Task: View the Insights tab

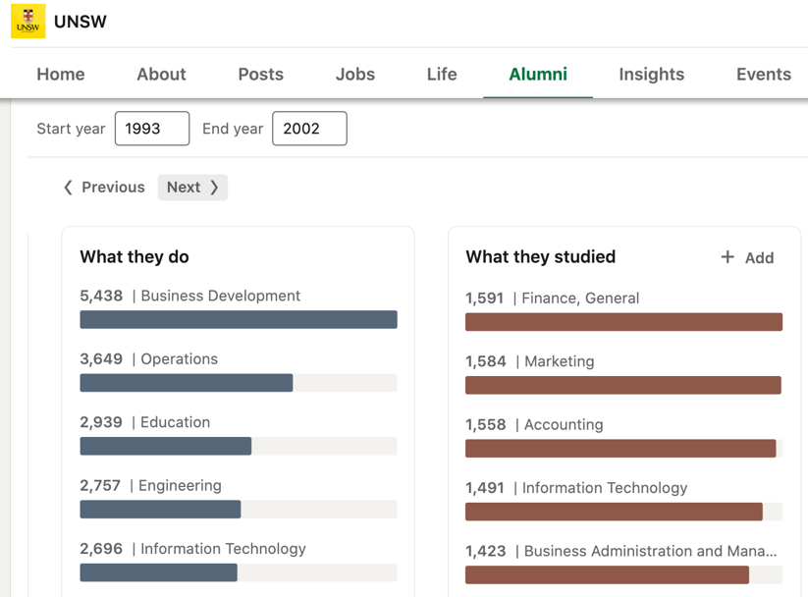Action: (651, 75)
